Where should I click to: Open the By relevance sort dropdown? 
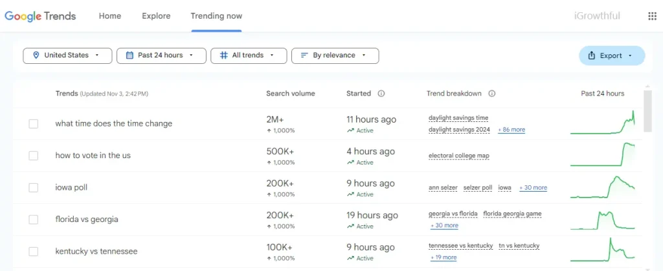[335, 55]
